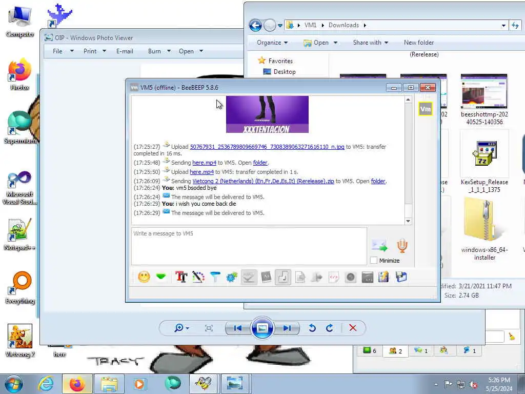Record a voice message with microphone icon

[x=402, y=246]
